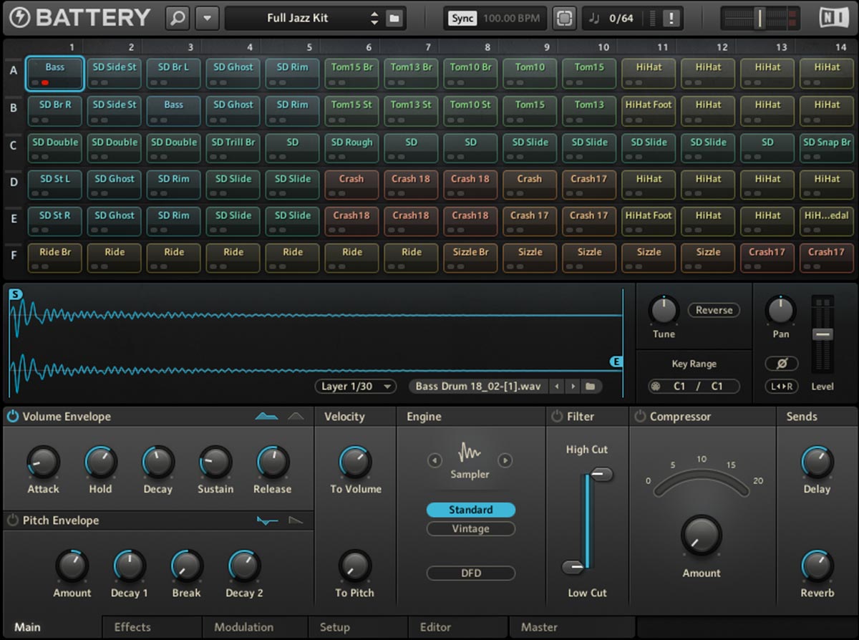This screenshot has width=859, height=640.
Task: Load the next sample with right arrow
Action: point(573,387)
